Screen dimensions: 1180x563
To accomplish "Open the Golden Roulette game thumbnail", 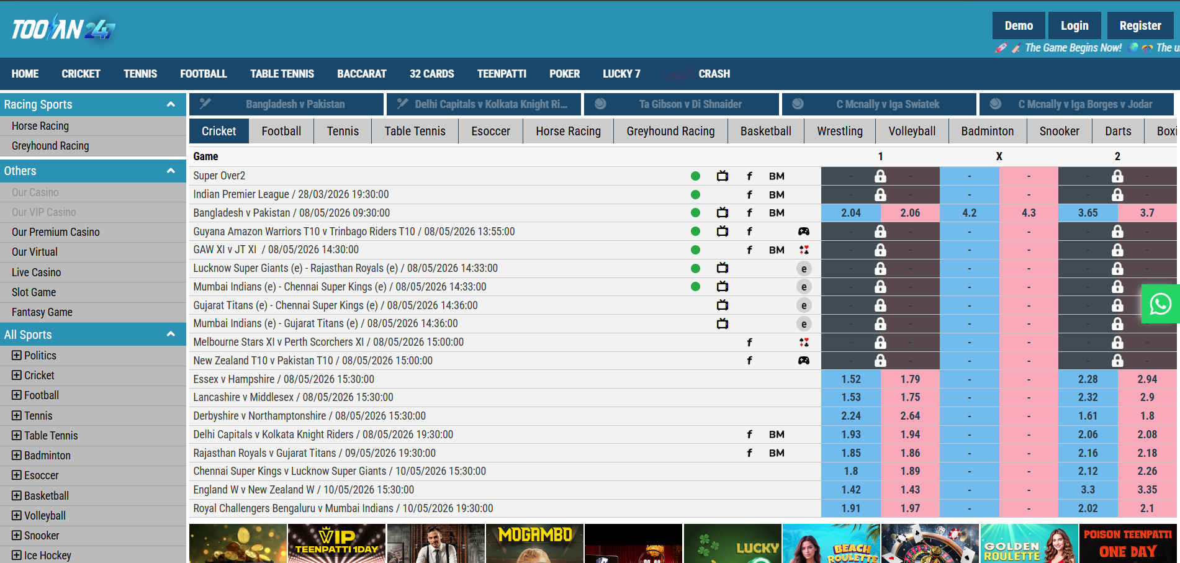I will click(x=1029, y=543).
